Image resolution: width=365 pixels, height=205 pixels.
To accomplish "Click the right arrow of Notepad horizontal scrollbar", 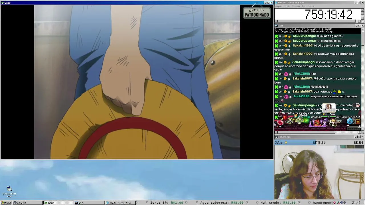I will (x=359, y=21).
